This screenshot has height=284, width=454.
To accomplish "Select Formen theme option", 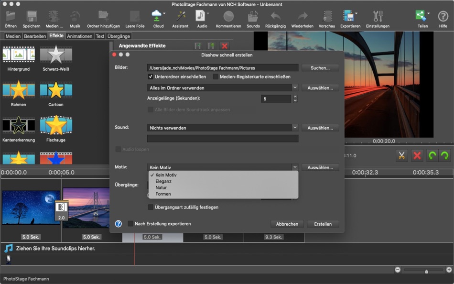I will [x=223, y=194].
